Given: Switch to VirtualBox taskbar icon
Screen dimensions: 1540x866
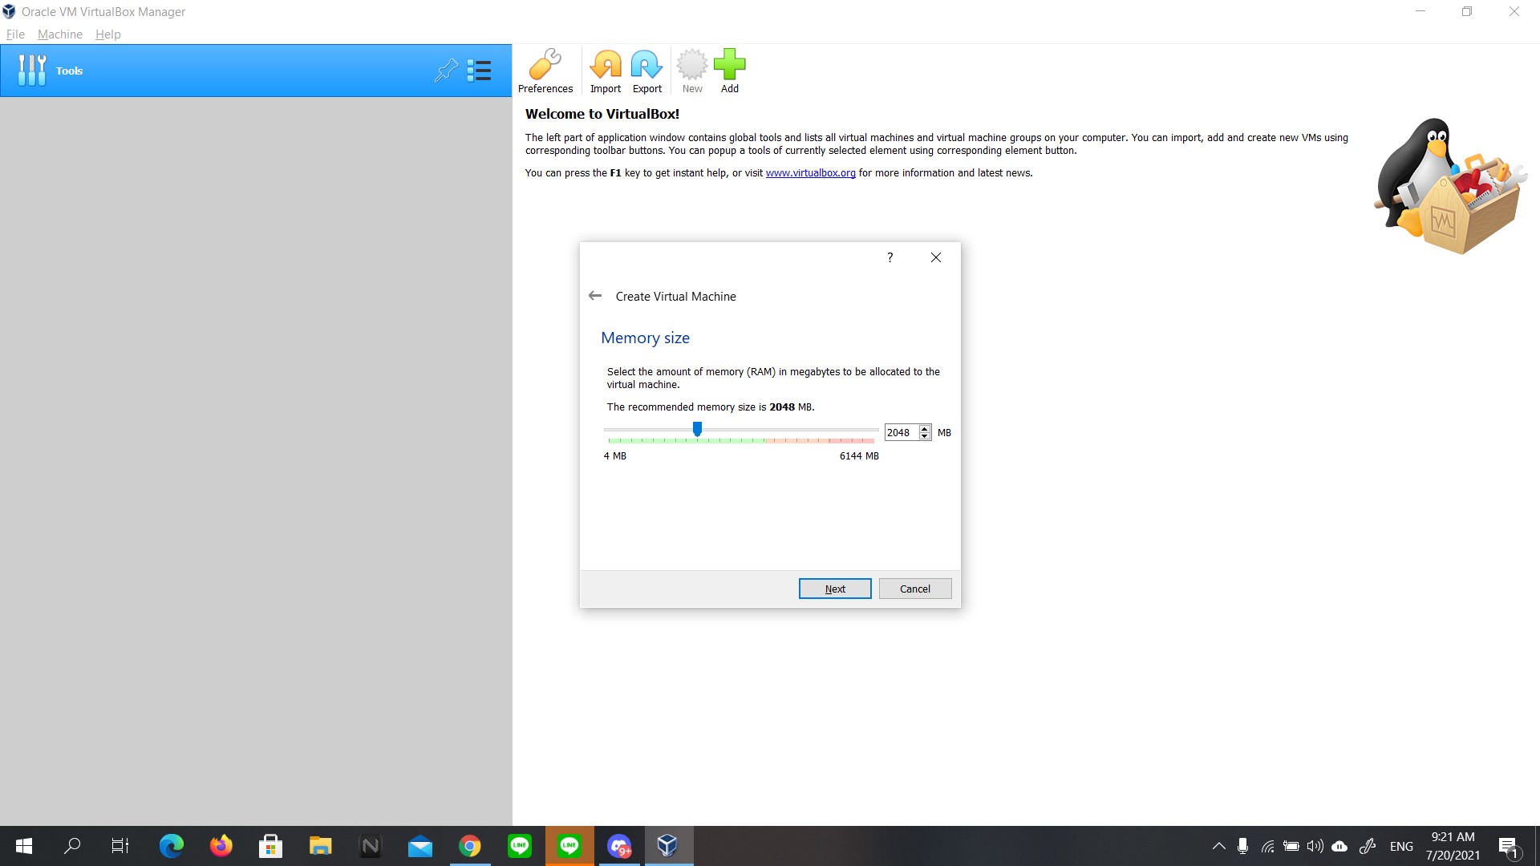Looking at the screenshot, I should pyautogui.click(x=668, y=846).
